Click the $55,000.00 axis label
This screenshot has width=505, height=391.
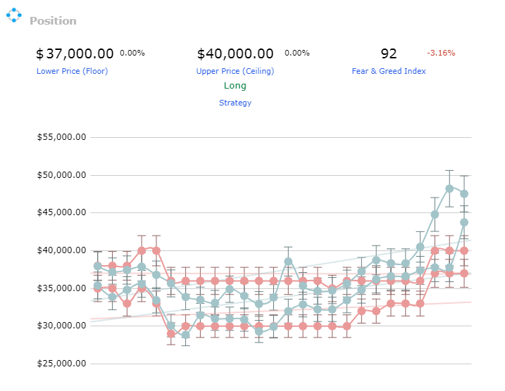coord(61,137)
